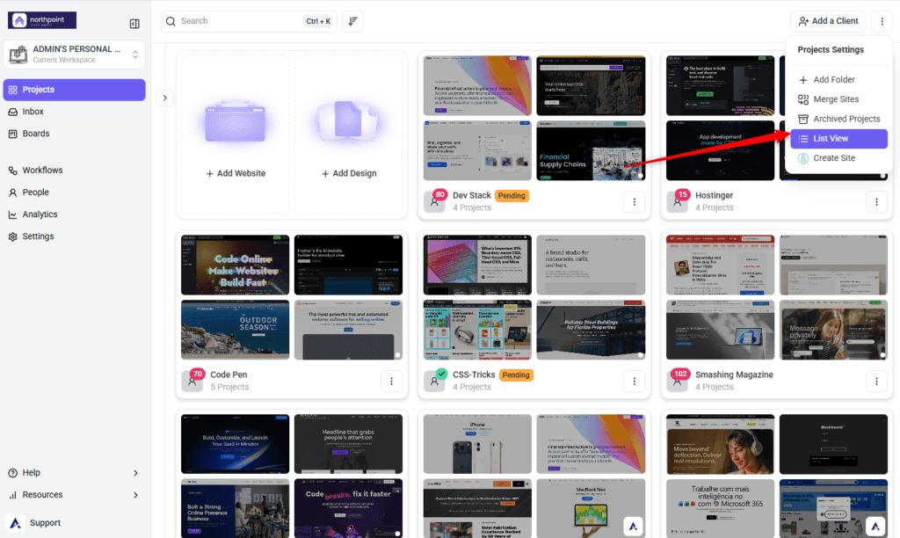Click Code Pen avatar with 70 badge
This screenshot has width=900, height=538.
[193, 380]
